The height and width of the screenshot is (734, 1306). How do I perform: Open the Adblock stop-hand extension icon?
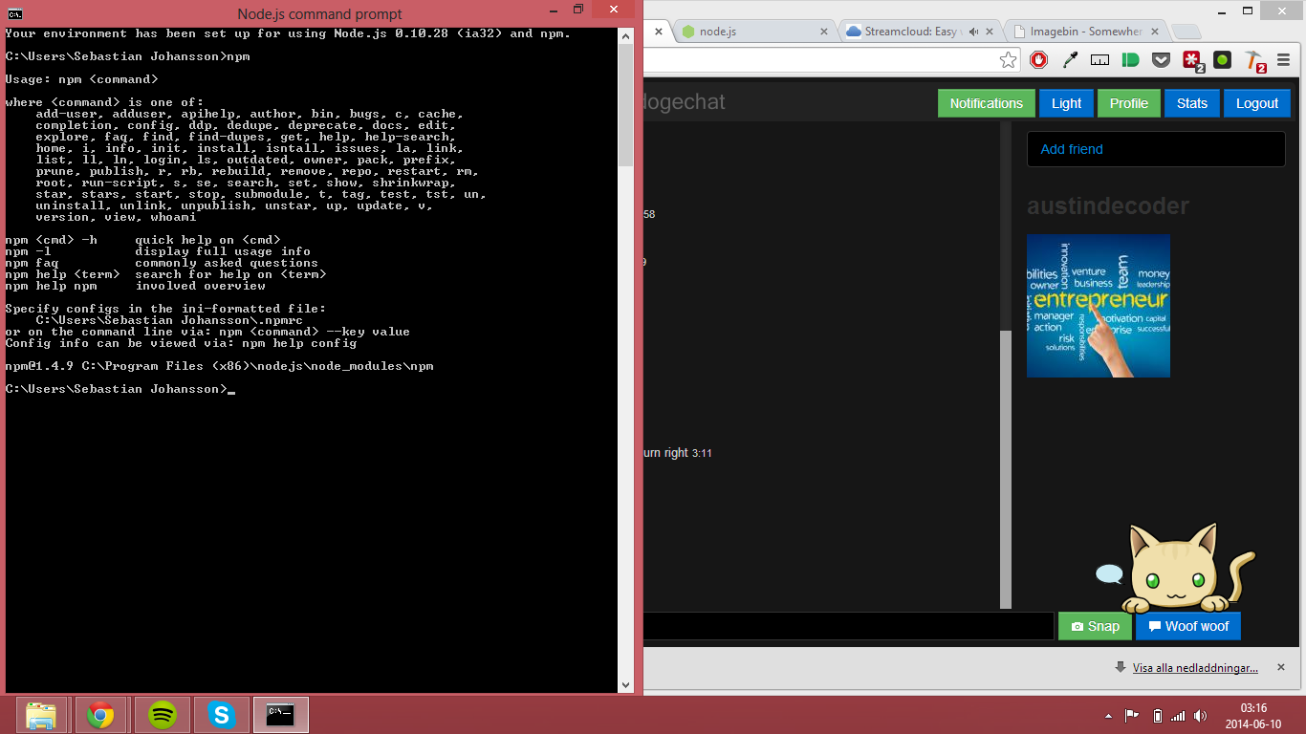[1038, 60]
